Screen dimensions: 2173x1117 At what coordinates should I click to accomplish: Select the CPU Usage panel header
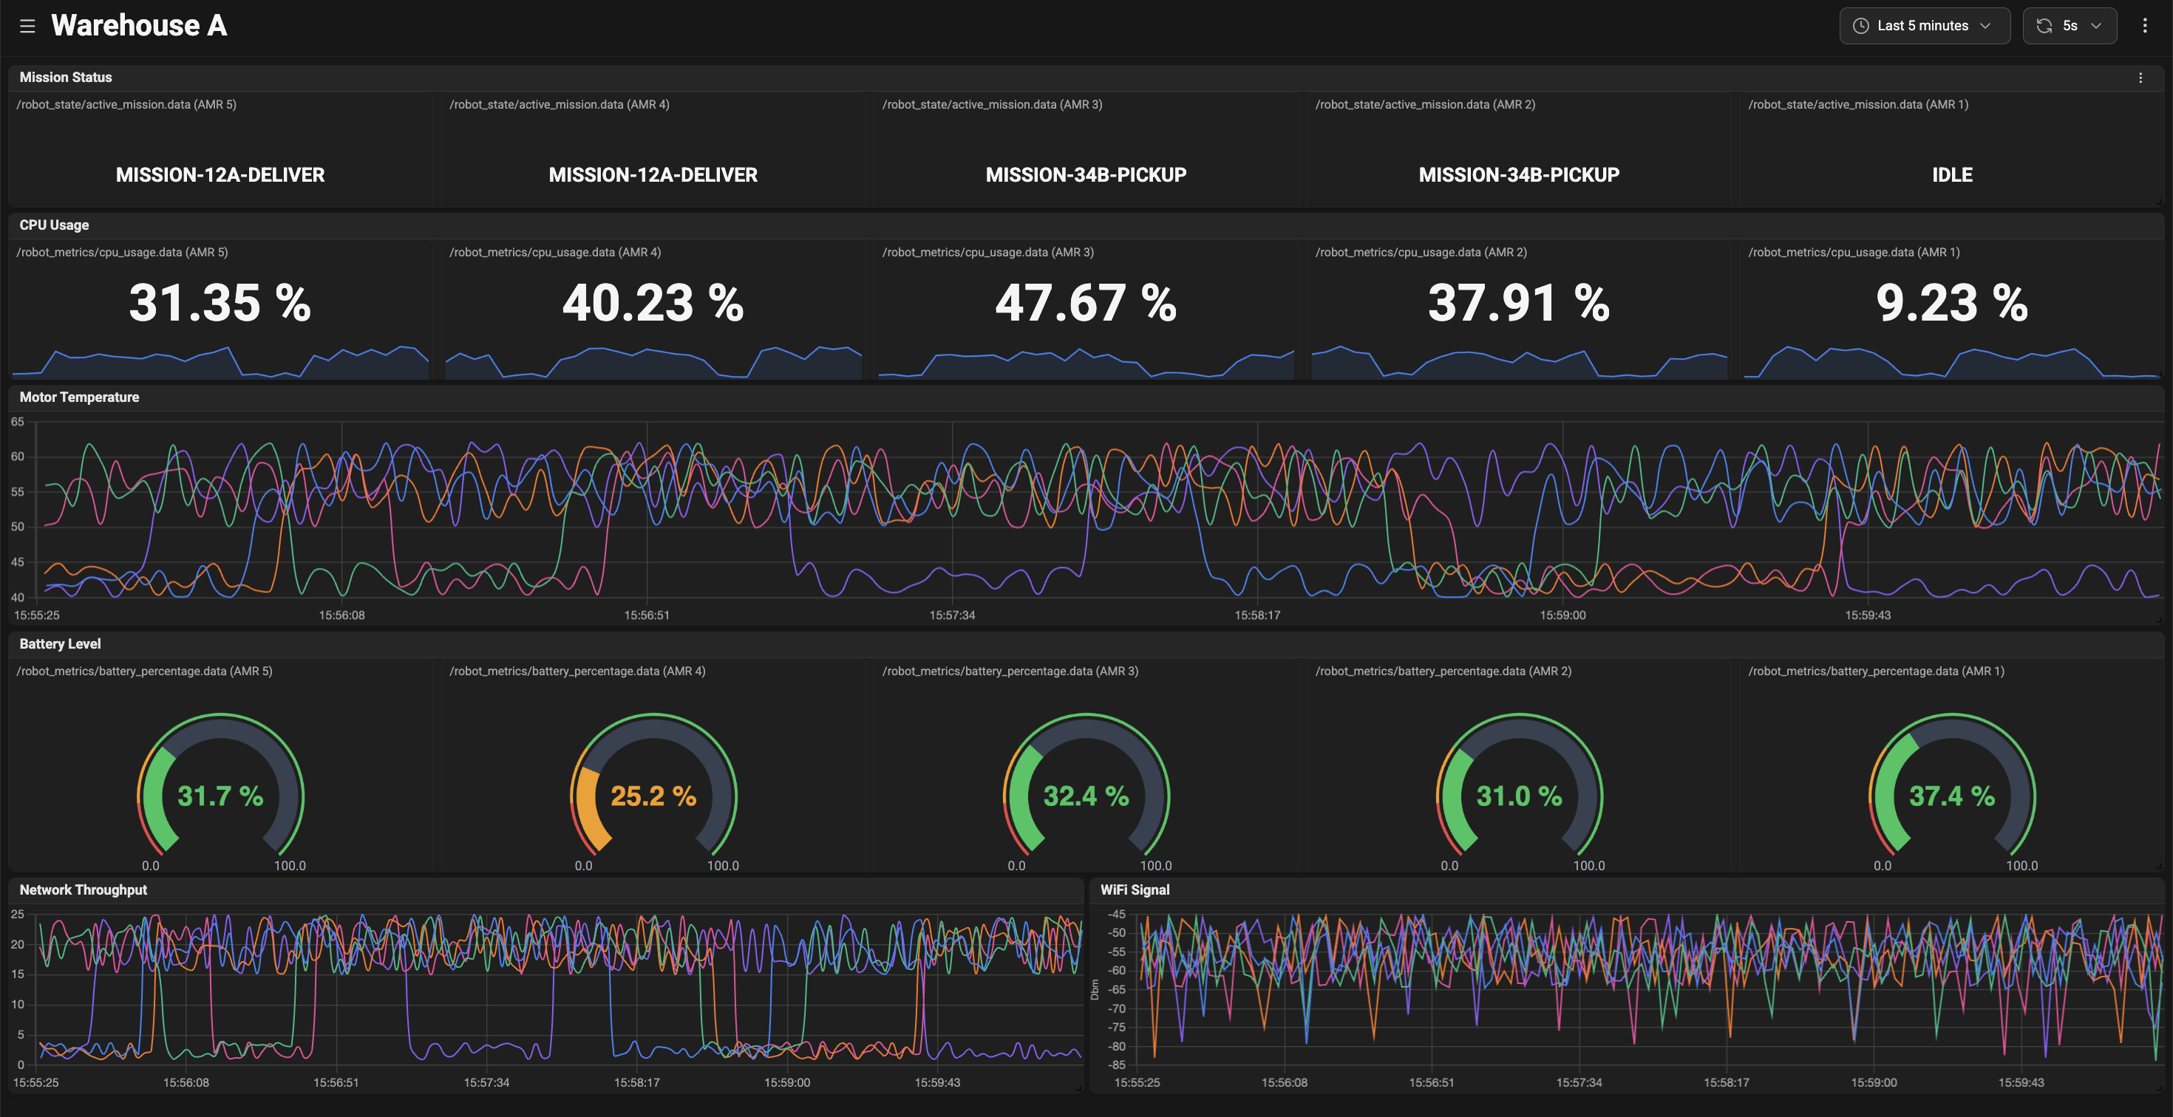coord(54,225)
